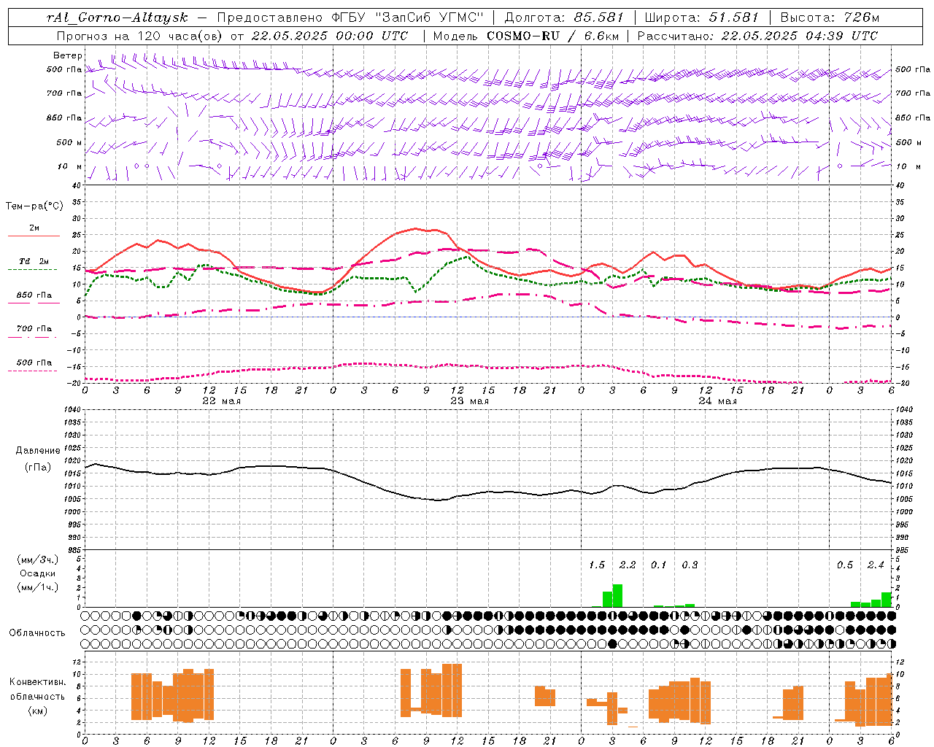The width and height of the screenshot is (934, 747).
Task: Select the Широта: 51.581 value
Action: 702,18
